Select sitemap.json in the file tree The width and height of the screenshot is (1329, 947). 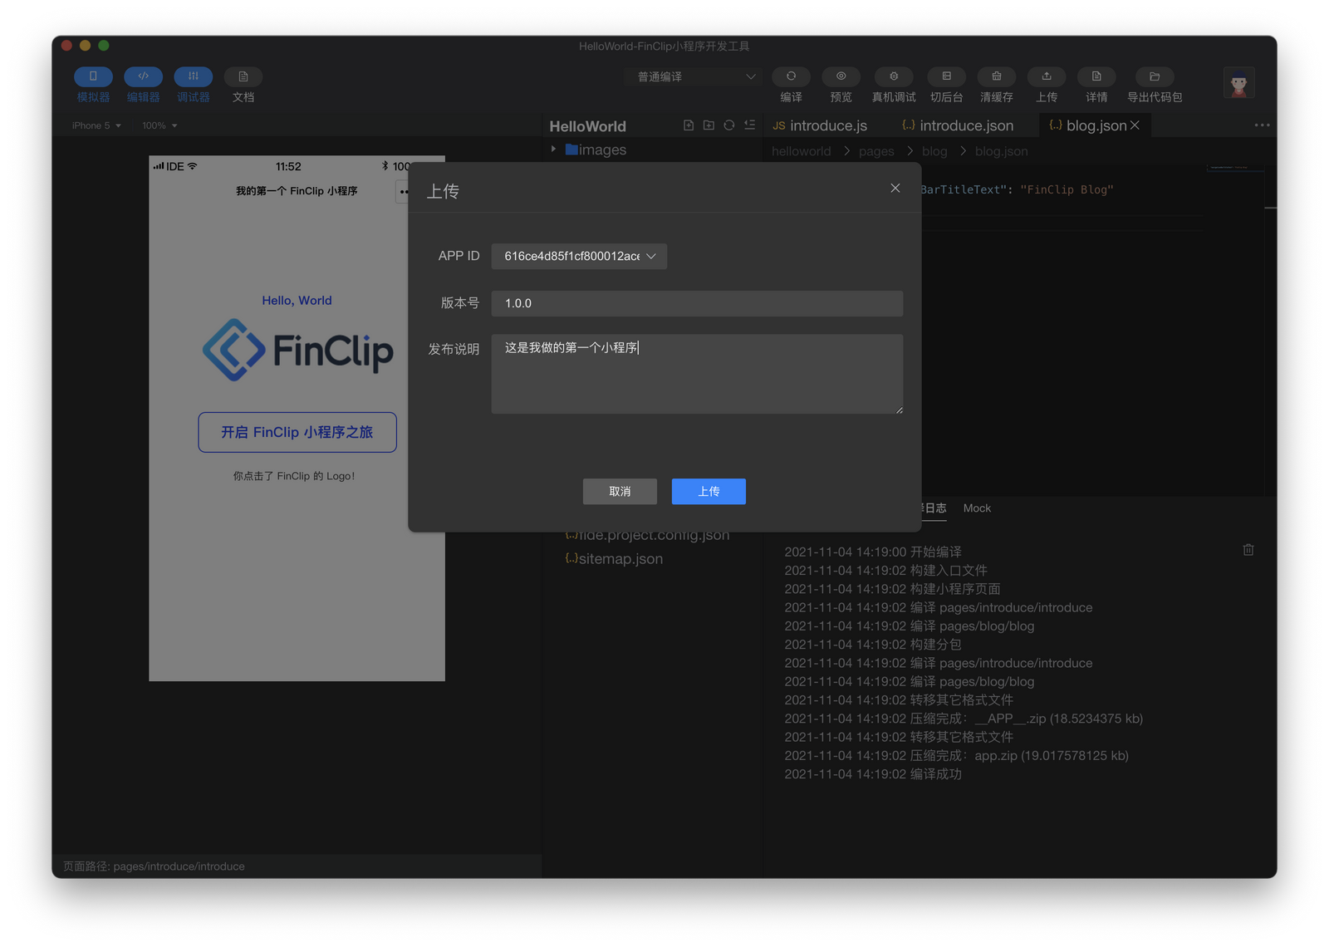click(x=614, y=559)
